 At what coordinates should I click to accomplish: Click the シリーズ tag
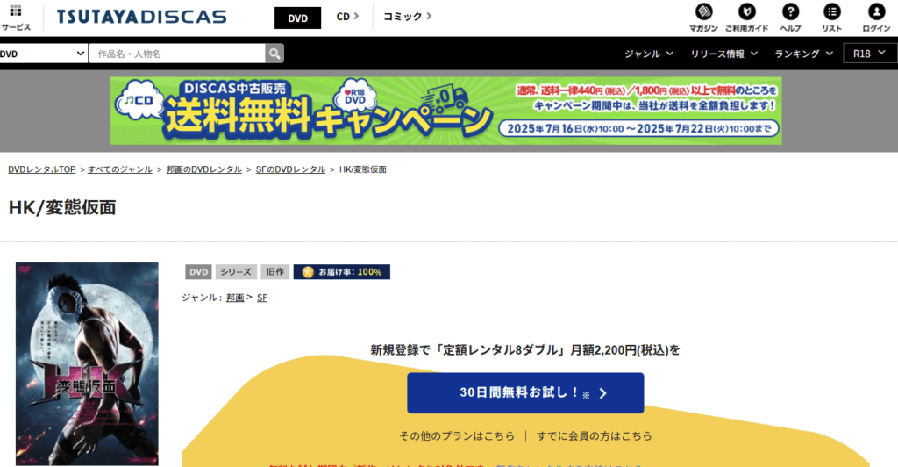click(236, 272)
